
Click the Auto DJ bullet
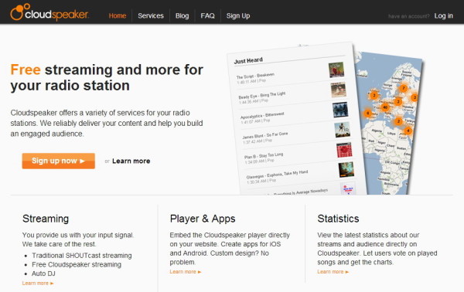click(43, 273)
